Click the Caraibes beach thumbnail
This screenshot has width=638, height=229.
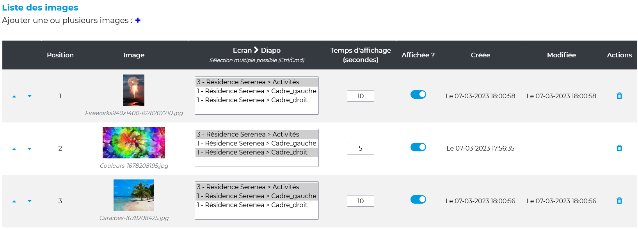point(134,195)
